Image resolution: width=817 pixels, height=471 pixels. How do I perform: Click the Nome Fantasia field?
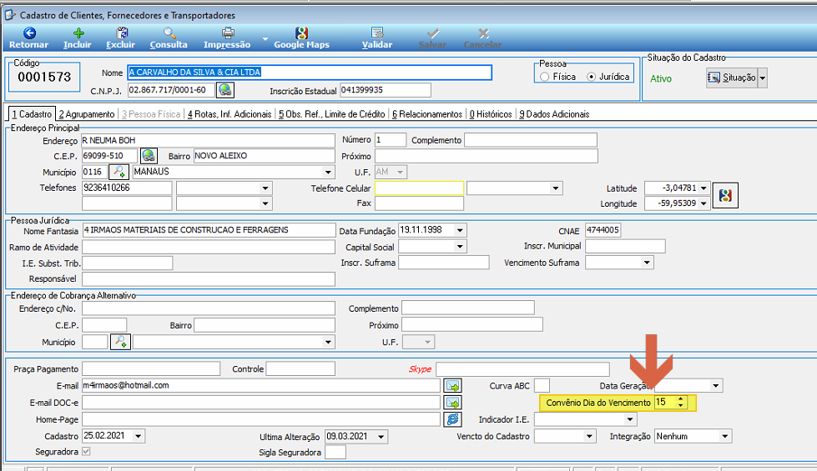209,230
